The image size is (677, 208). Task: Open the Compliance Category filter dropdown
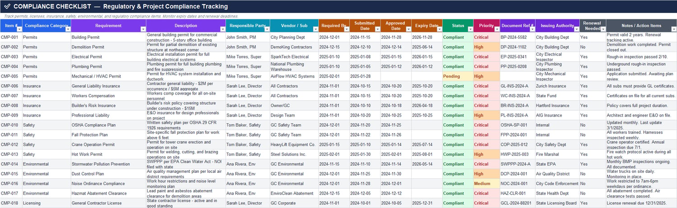click(x=68, y=29)
